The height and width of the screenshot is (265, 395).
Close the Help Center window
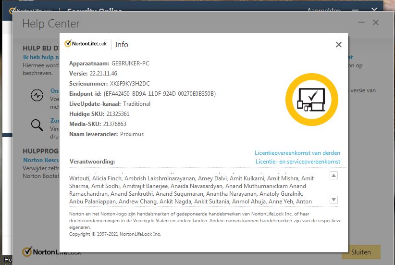376,23
